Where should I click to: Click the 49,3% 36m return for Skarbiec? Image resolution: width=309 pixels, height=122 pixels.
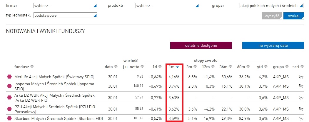point(227,118)
